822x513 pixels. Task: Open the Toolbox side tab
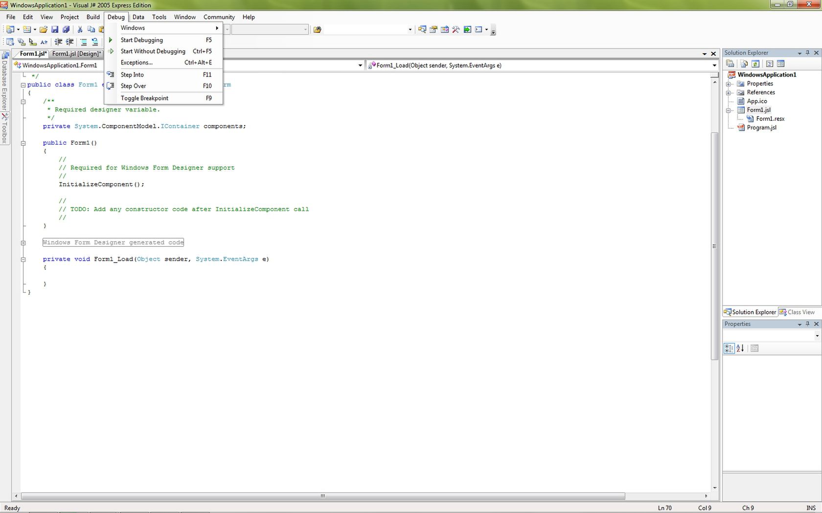click(x=5, y=128)
